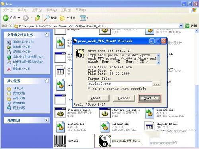This screenshot has height=149, width=199.
Task: Click the address bar folder icon
Action: tap(16, 26)
